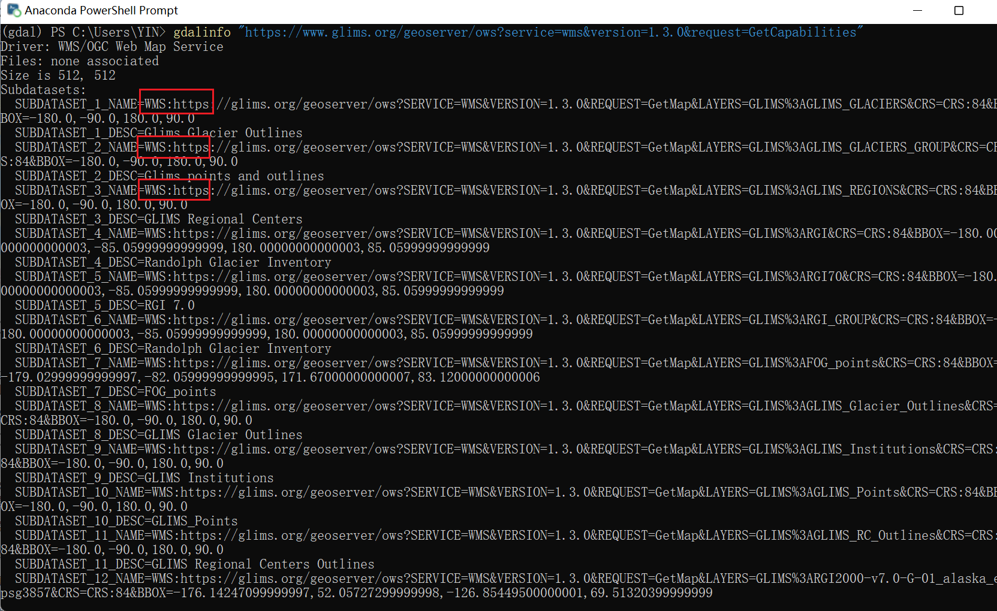Click the Anaconda PowerShell Prompt window icon

(x=12, y=10)
